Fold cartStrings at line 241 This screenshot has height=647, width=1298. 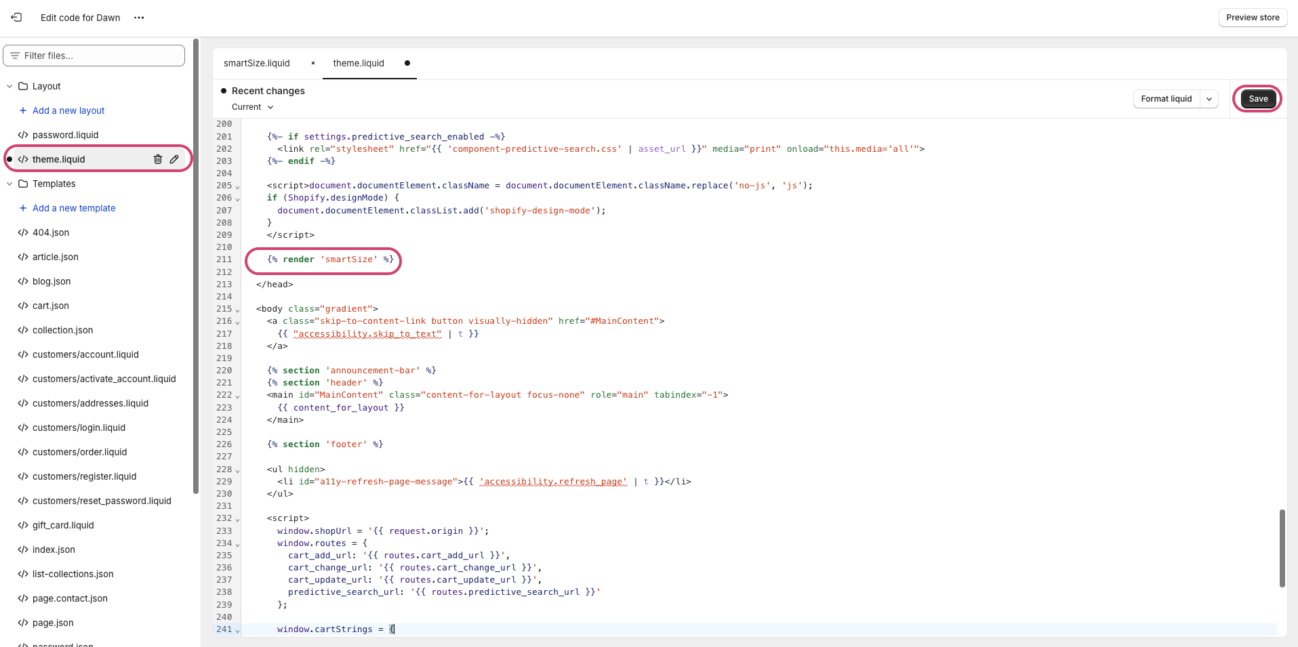click(237, 630)
